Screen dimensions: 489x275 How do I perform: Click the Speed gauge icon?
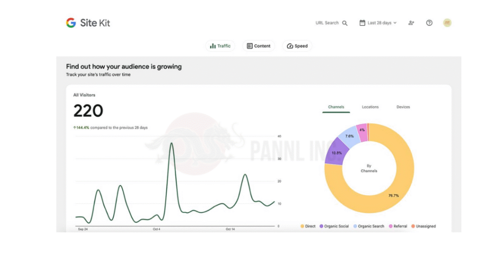pyautogui.click(x=290, y=46)
